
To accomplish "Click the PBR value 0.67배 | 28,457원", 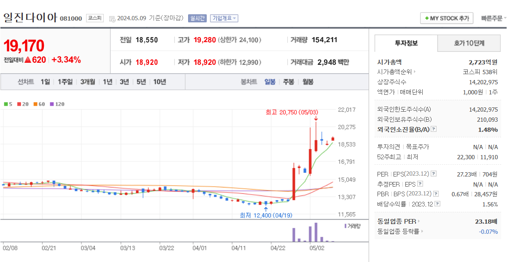I will coord(475,194).
